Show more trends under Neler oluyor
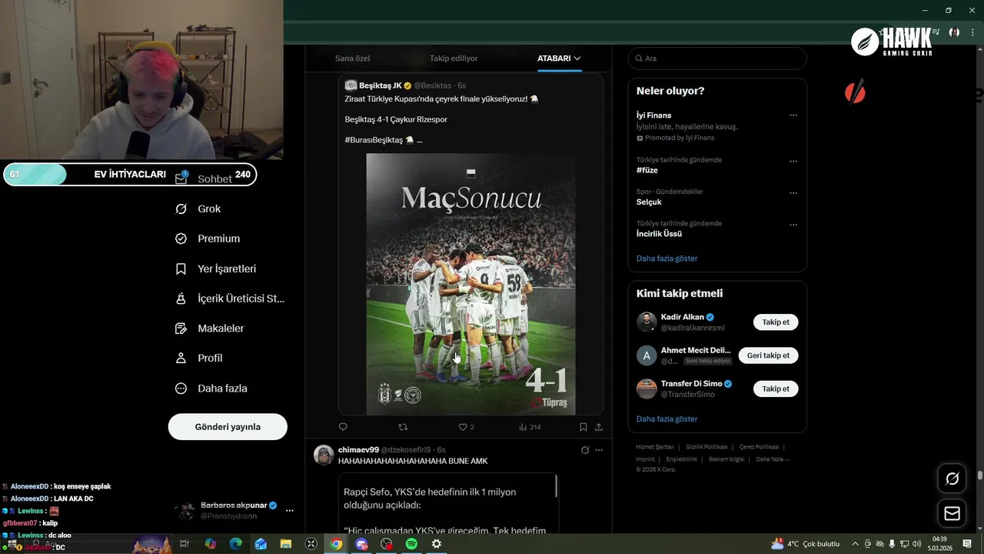This screenshot has width=984, height=554. click(x=667, y=259)
